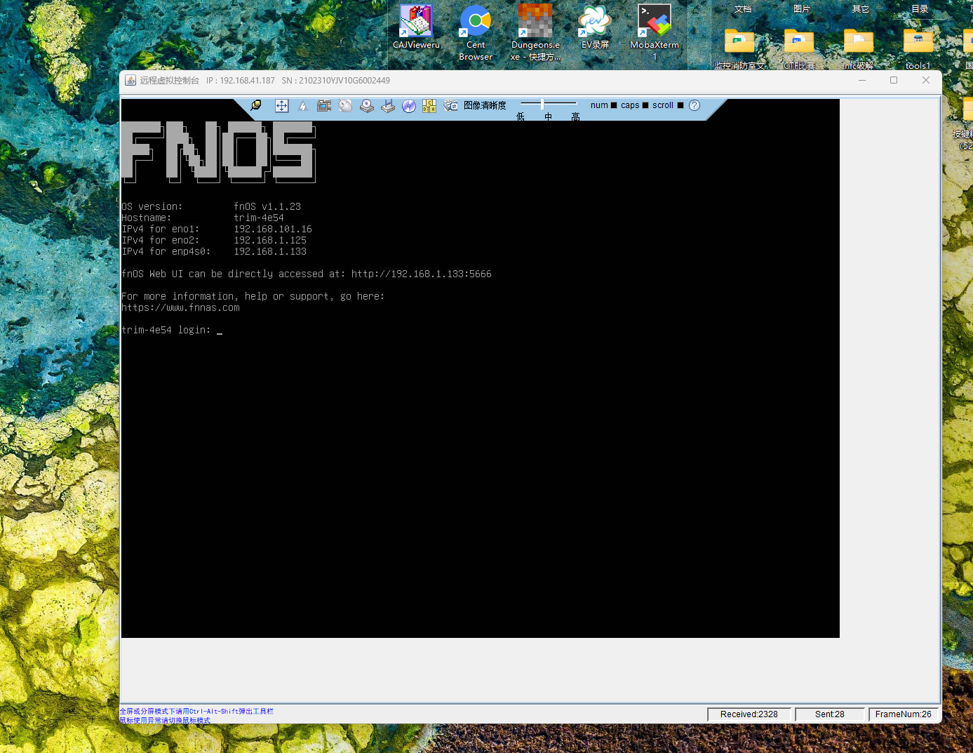Click the FNOS ASCII logo in the console

coord(218,152)
